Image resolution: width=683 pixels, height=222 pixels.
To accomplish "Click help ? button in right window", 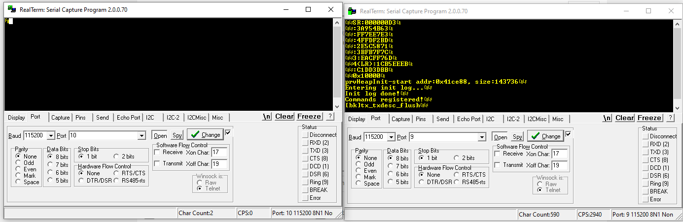I will [670, 118].
